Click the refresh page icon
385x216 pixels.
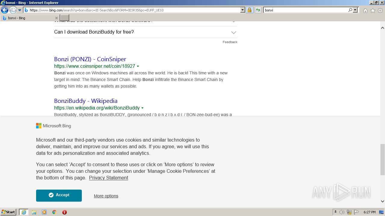click(x=258, y=10)
